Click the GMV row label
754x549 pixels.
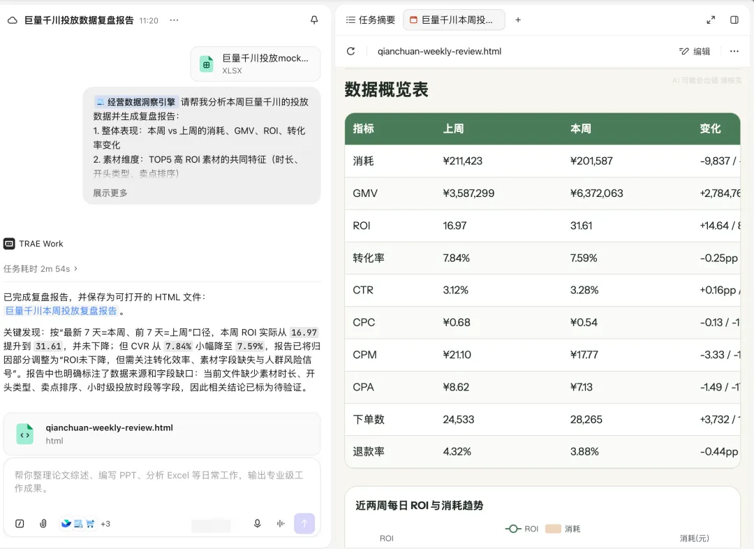(x=365, y=193)
